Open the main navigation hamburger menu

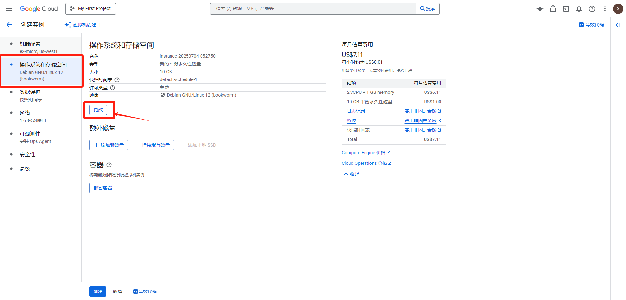click(x=9, y=9)
